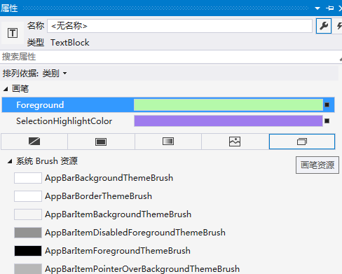Viewport: 342px width, 274px height.
Task: Choose AppBarItemForegroundThemeBrush resource
Action: (x=118, y=251)
